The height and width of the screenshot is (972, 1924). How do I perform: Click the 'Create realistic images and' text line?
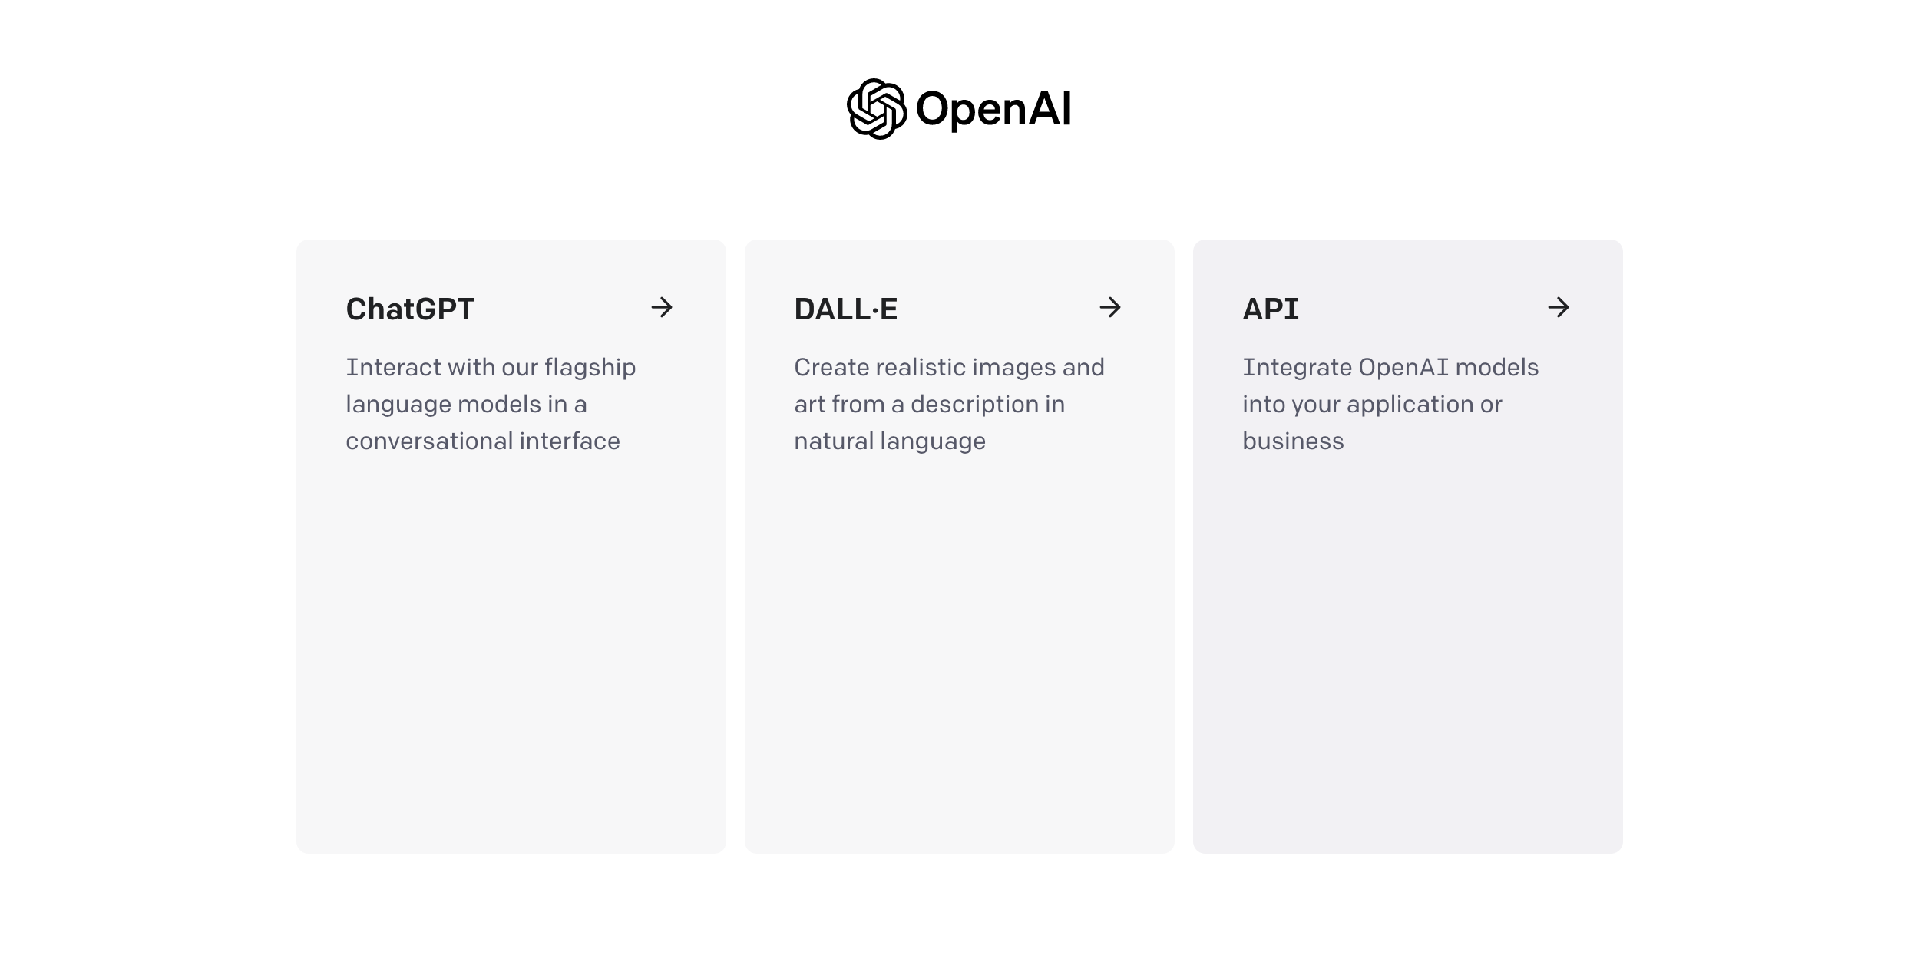949,368
